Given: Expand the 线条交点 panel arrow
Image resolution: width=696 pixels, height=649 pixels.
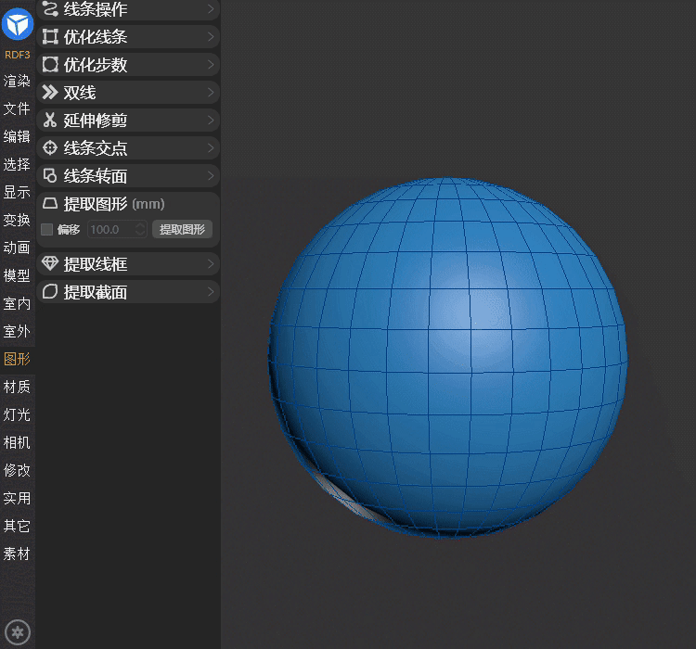Looking at the screenshot, I should click(212, 147).
